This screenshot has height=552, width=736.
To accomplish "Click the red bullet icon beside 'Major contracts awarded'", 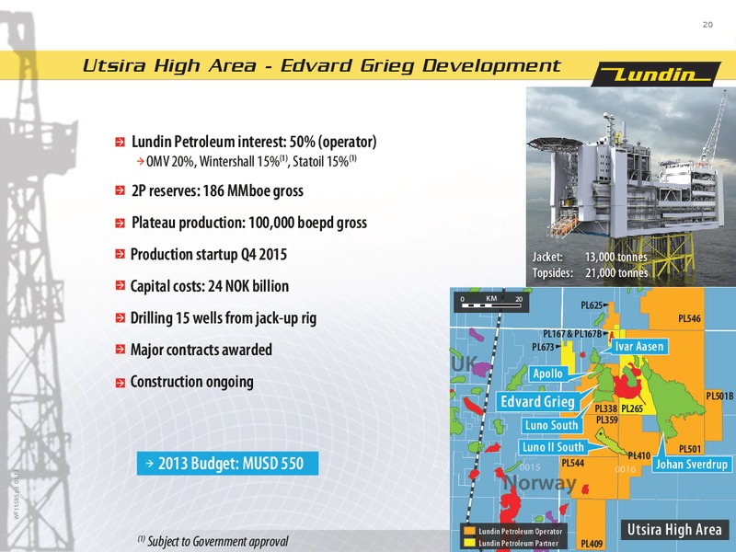I will [121, 350].
